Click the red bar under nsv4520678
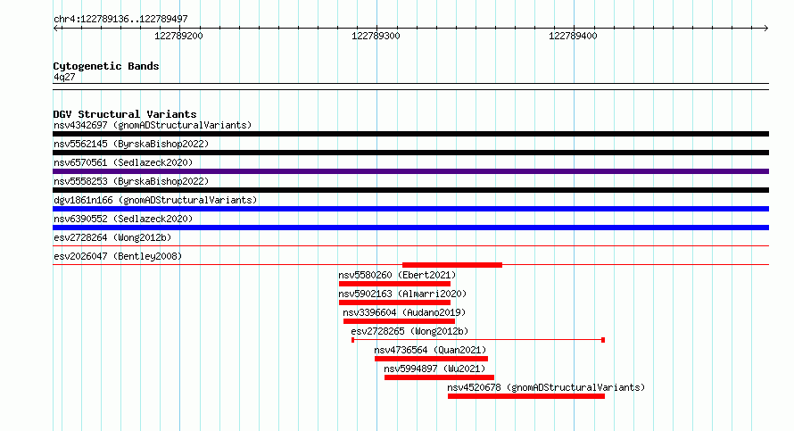 pos(526,396)
